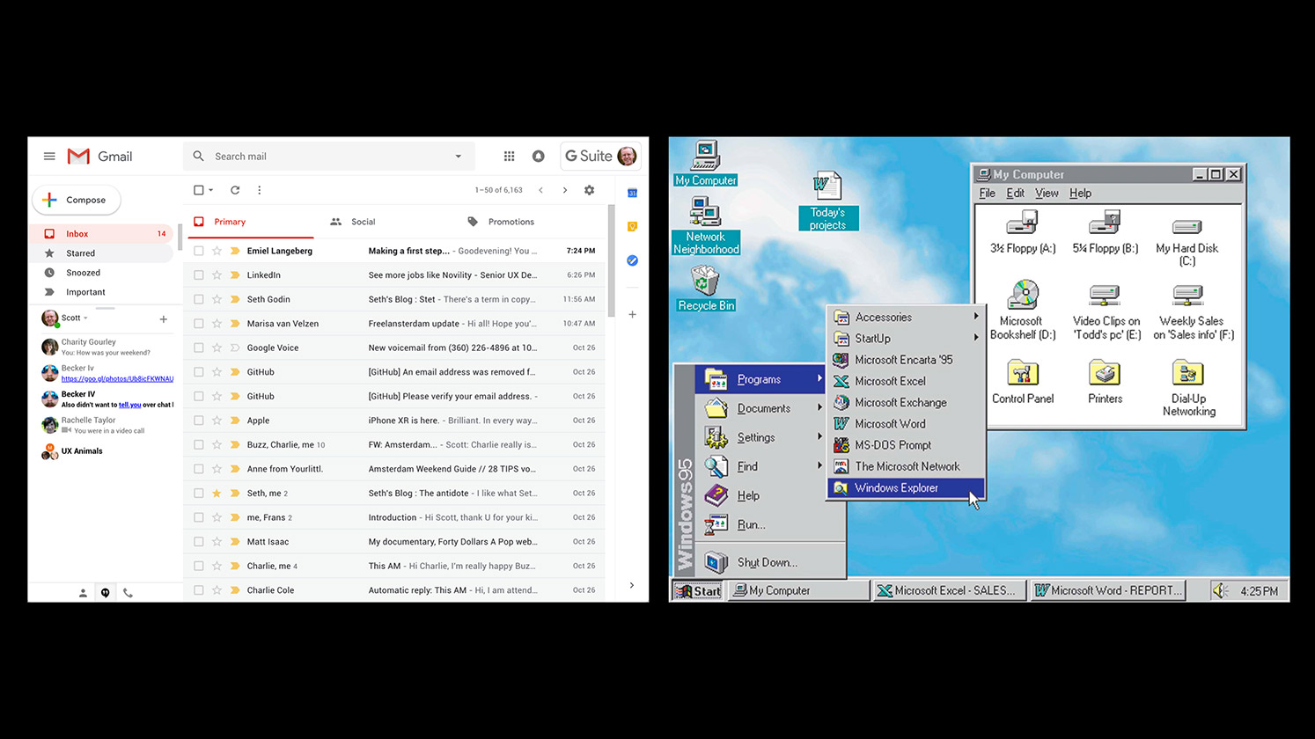This screenshot has width=1315, height=739.
Task: Expand the Gmail side panel chevron at bottom right
Action: pyautogui.click(x=632, y=585)
